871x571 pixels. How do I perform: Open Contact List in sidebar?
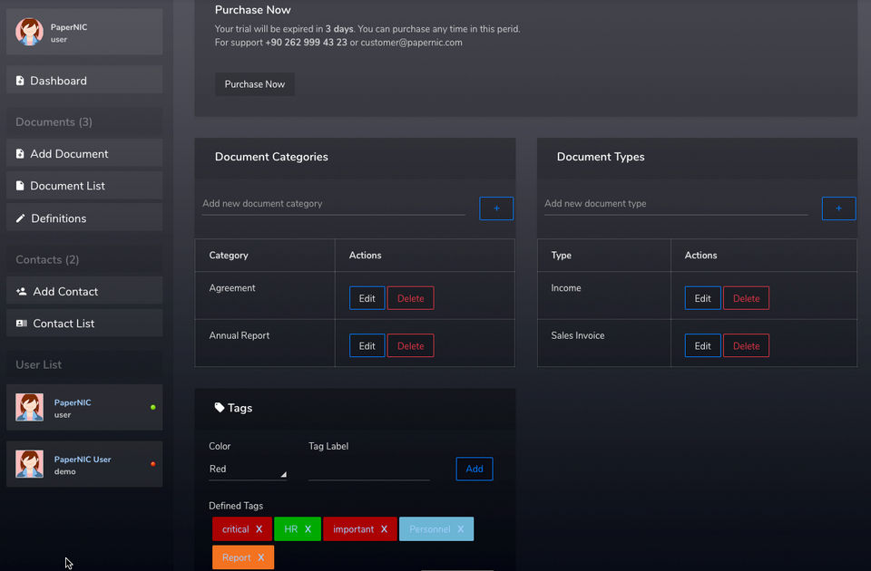point(84,324)
